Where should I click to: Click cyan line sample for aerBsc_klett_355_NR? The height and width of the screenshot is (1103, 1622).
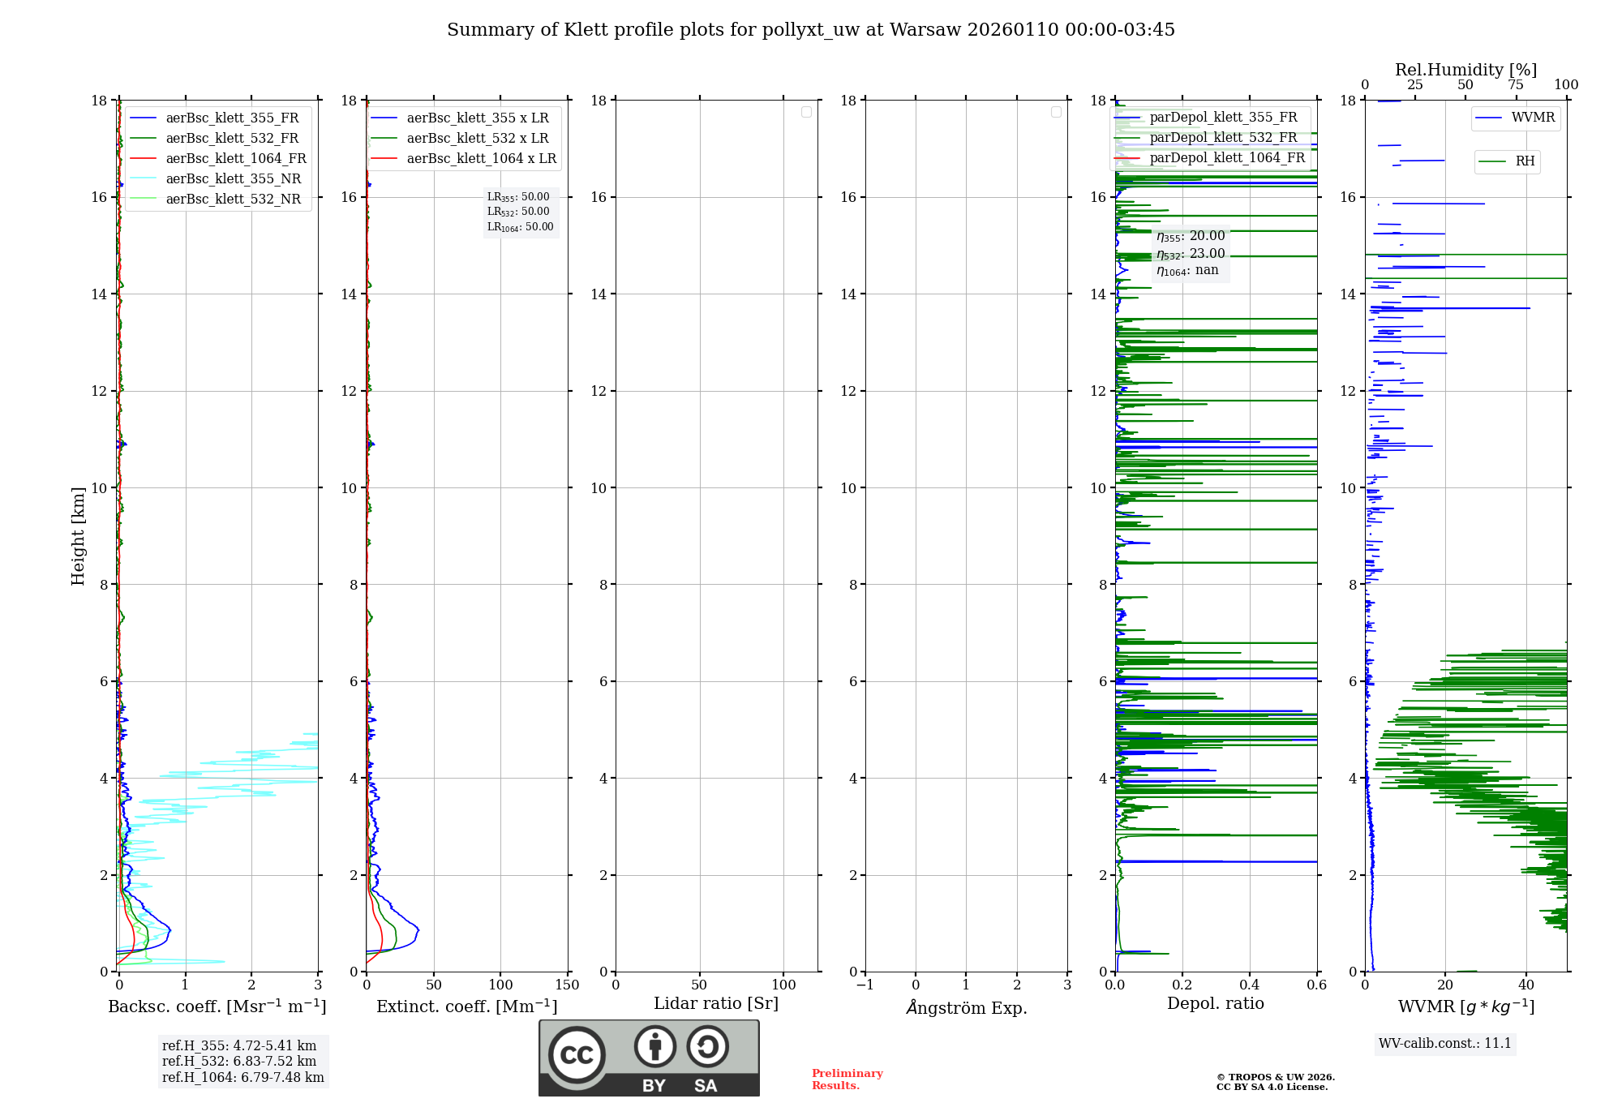tap(143, 179)
